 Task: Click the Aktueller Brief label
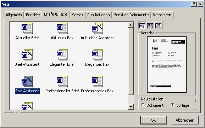tap(27, 38)
